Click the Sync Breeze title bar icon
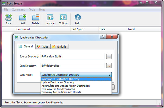 pos(4,3)
